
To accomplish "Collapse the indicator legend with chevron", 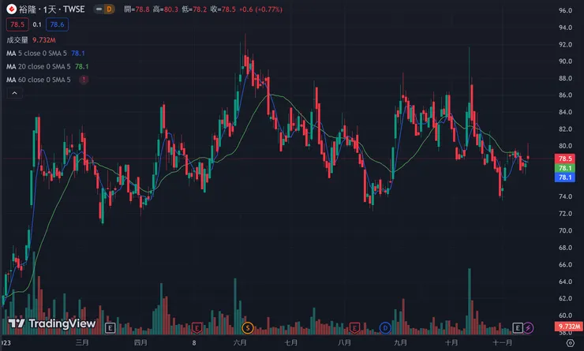I will point(14,93).
